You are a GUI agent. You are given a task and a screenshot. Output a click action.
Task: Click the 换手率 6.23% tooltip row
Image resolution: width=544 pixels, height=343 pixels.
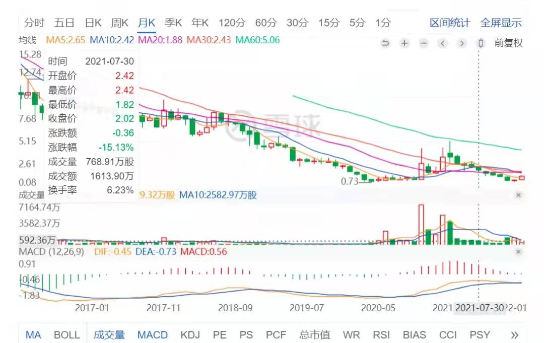91,190
